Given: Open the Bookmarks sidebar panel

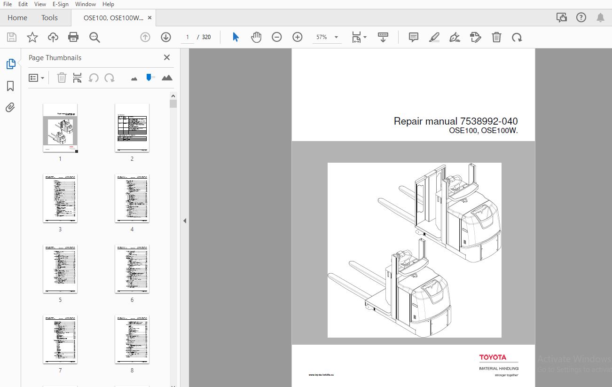Looking at the screenshot, I should tap(10, 86).
